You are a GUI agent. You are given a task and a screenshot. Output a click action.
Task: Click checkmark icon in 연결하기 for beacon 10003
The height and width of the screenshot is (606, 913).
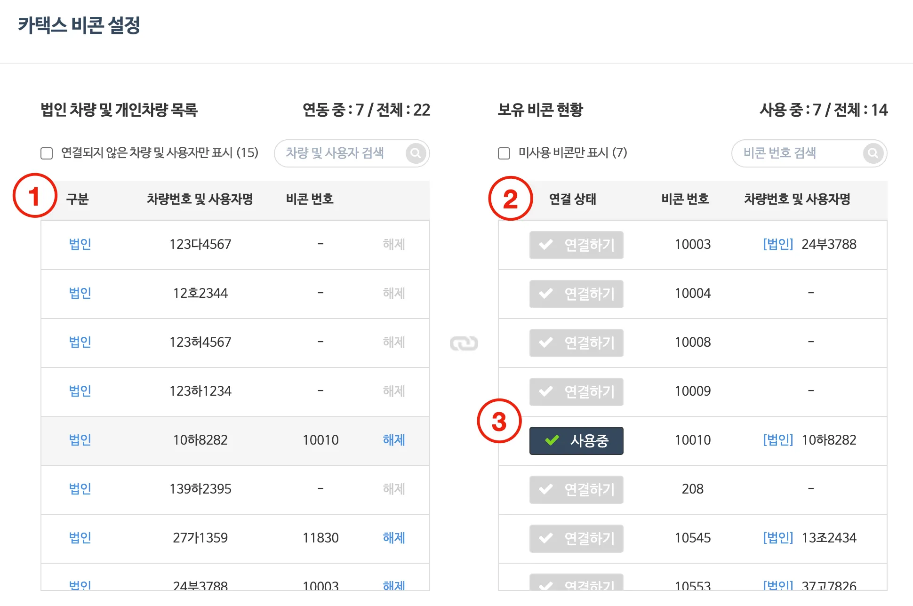coord(546,245)
